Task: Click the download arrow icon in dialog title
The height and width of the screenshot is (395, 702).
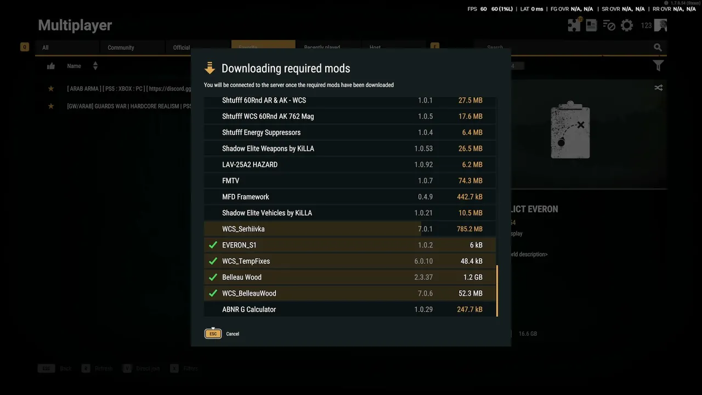Action: [x=210, y=69]
